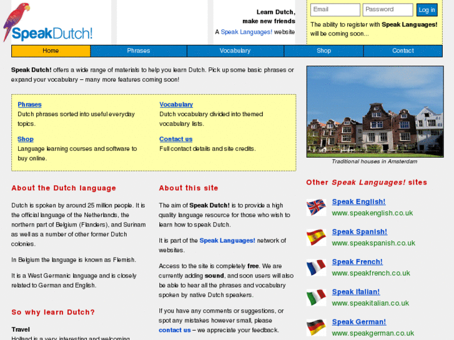This screenshot has height=340, width=454.
Task: Click the Traditional houses in Amsterdam caption
Action: [374, 162]
